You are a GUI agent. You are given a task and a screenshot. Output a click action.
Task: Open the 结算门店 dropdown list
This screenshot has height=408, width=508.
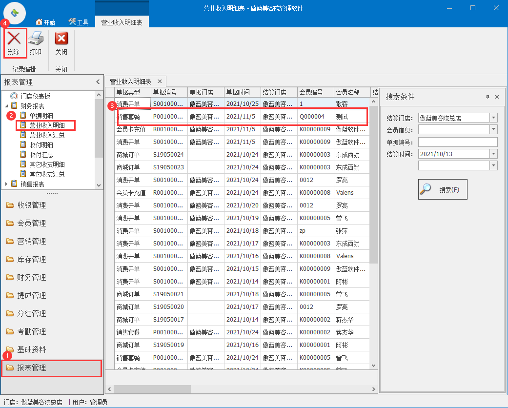tap(493, 118)
